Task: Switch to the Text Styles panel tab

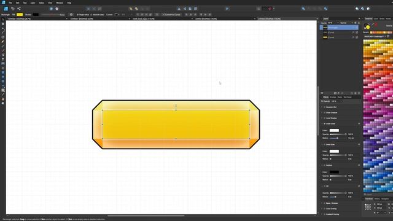Action: point(347,97)
